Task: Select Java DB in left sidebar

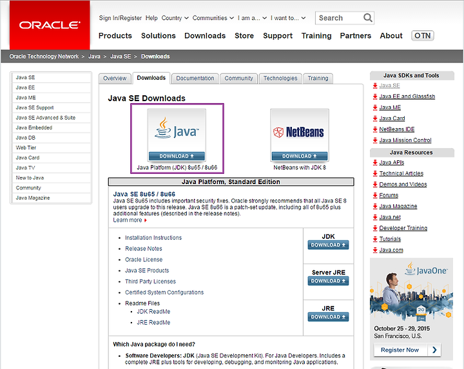Action: click(x=51, y=138)
